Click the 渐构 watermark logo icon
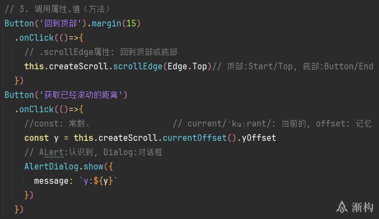This screenshot has width=379, height=219. coord(342,207)
